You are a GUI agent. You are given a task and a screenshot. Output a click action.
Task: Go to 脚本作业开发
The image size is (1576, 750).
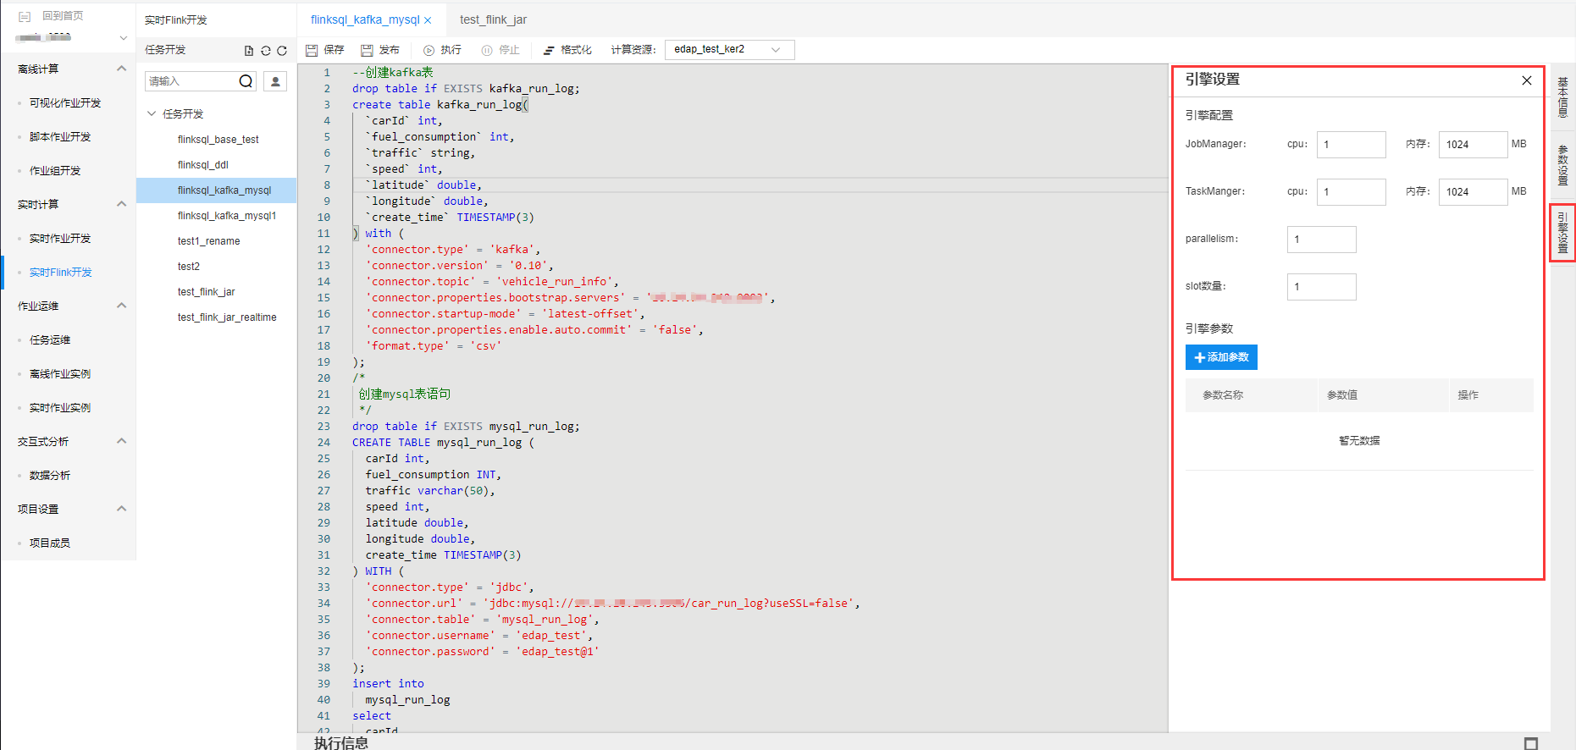click(x=60, y=136)
